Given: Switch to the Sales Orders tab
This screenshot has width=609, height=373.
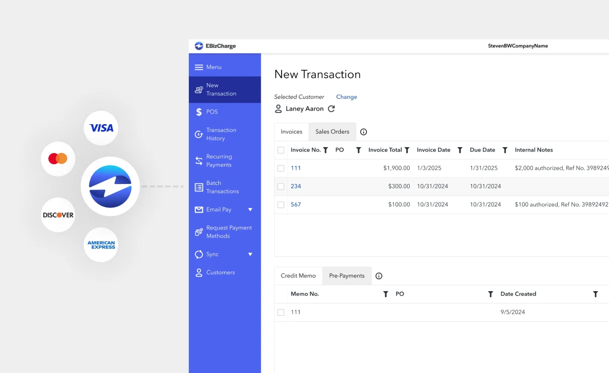Looking at the screenshot, I should point(332,132).
